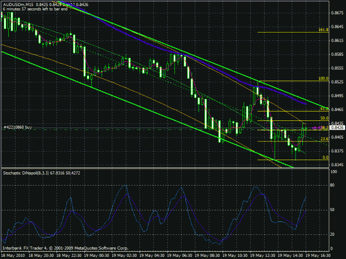The width and height of the screenshot is (346, 259).
Task: Click the Interbank FX Trader 4 copyright text
Action: point(65,248)
